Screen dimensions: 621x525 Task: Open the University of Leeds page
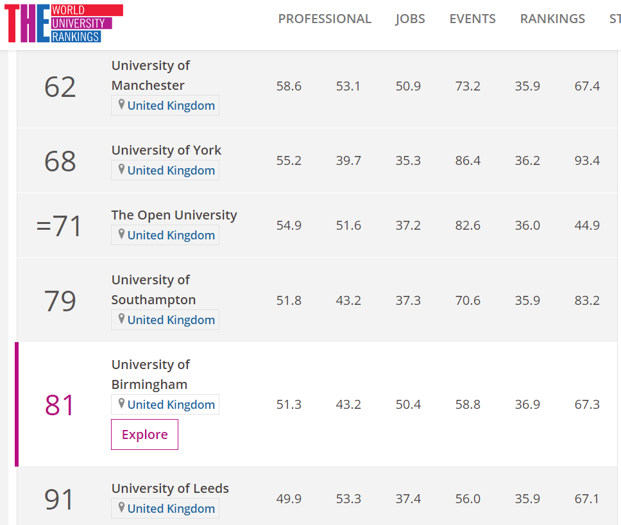point(170,488)
